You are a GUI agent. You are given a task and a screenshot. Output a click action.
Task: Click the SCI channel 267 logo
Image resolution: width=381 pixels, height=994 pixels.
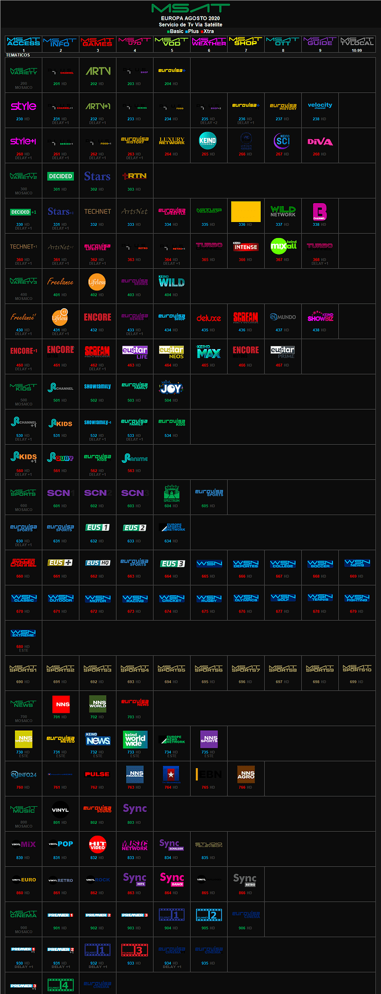click(x=283, y=141)
